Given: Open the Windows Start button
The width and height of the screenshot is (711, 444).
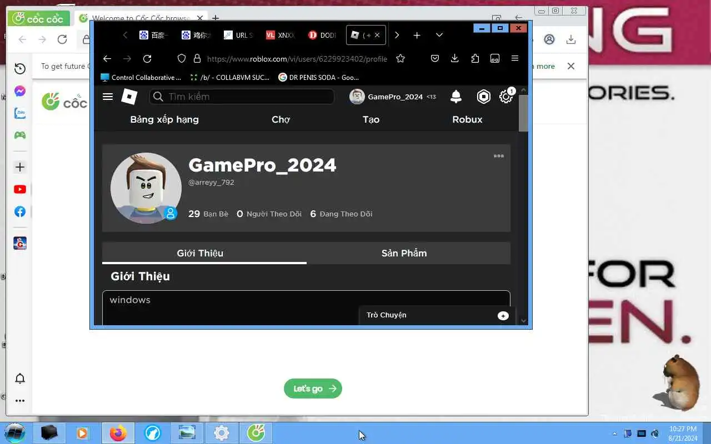Looking at the screenshot, I should tap(15, 433).
